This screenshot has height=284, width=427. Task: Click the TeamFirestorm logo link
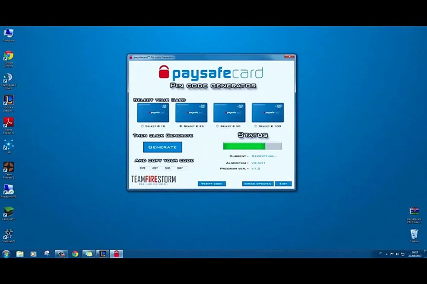[153, 180]
